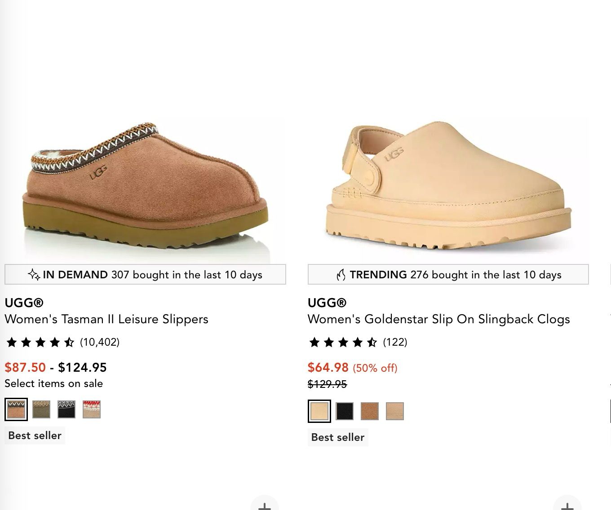Click the sparkle icon in IN DEMAND banner

coord(34,275)
